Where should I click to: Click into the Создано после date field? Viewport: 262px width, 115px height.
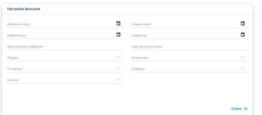click(x=184, y=24)
